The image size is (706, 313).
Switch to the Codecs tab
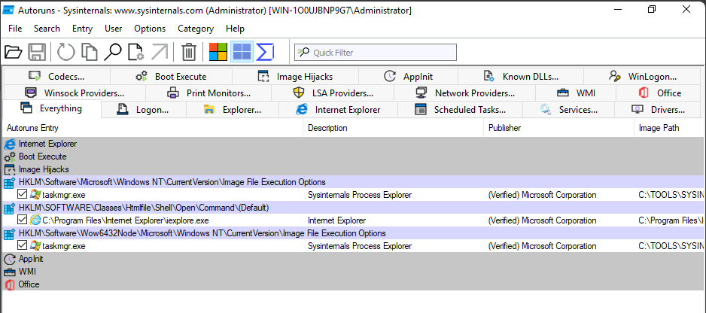tap(56, 77)
